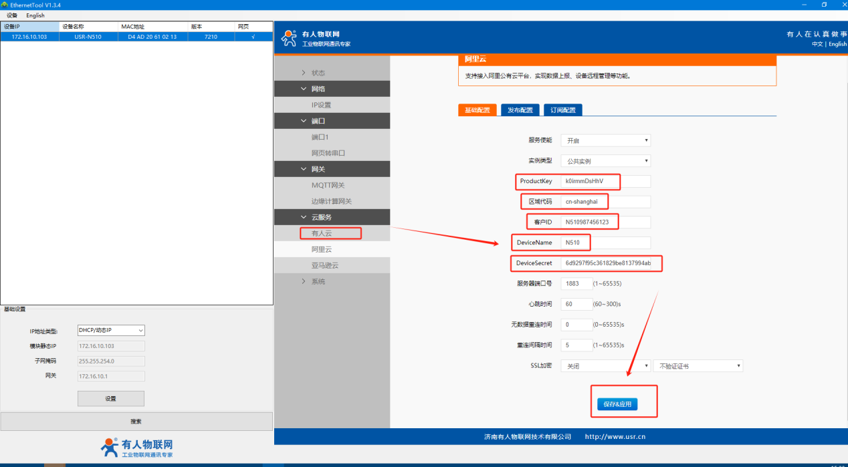Open the 实例类型 dropdown
The image size is (848, 467).
coord(605,161)
